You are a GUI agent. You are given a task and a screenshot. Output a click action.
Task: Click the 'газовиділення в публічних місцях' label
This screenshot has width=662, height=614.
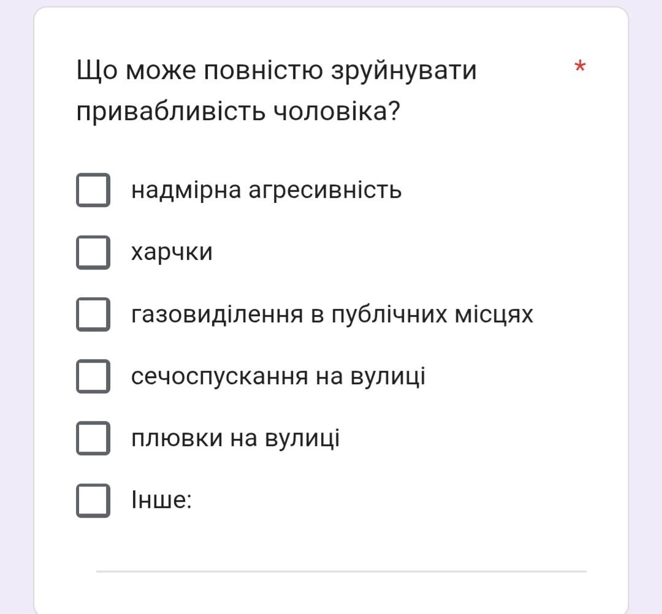coord(332,314)
